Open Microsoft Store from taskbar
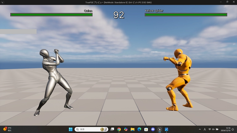The width and height of the screenshot is (237, 133). pos(146,129)
